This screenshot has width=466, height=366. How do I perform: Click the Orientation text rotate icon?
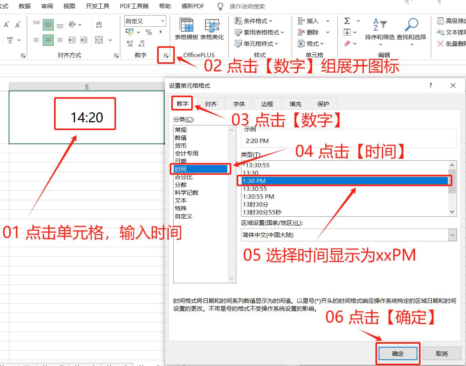coord(72,25)
